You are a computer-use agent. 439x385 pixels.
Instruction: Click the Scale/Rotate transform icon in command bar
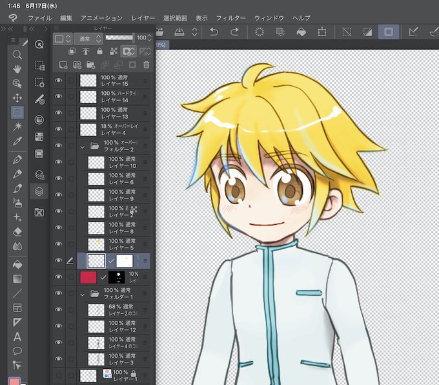coord(322,32)
